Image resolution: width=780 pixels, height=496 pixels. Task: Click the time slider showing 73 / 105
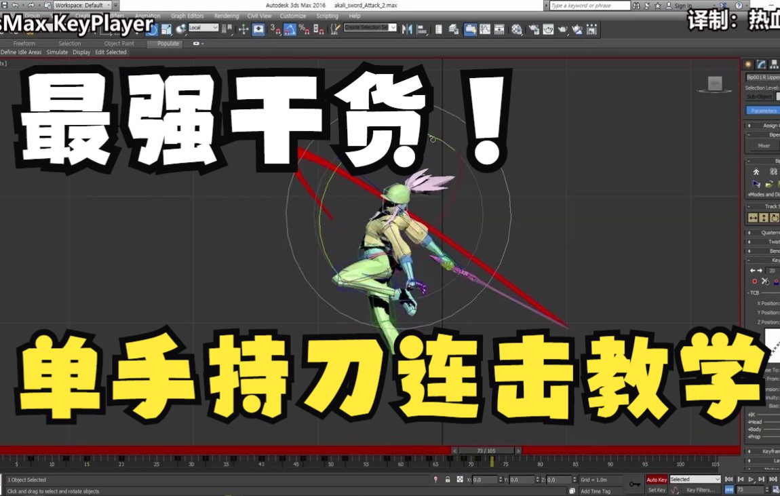(486, 451)
